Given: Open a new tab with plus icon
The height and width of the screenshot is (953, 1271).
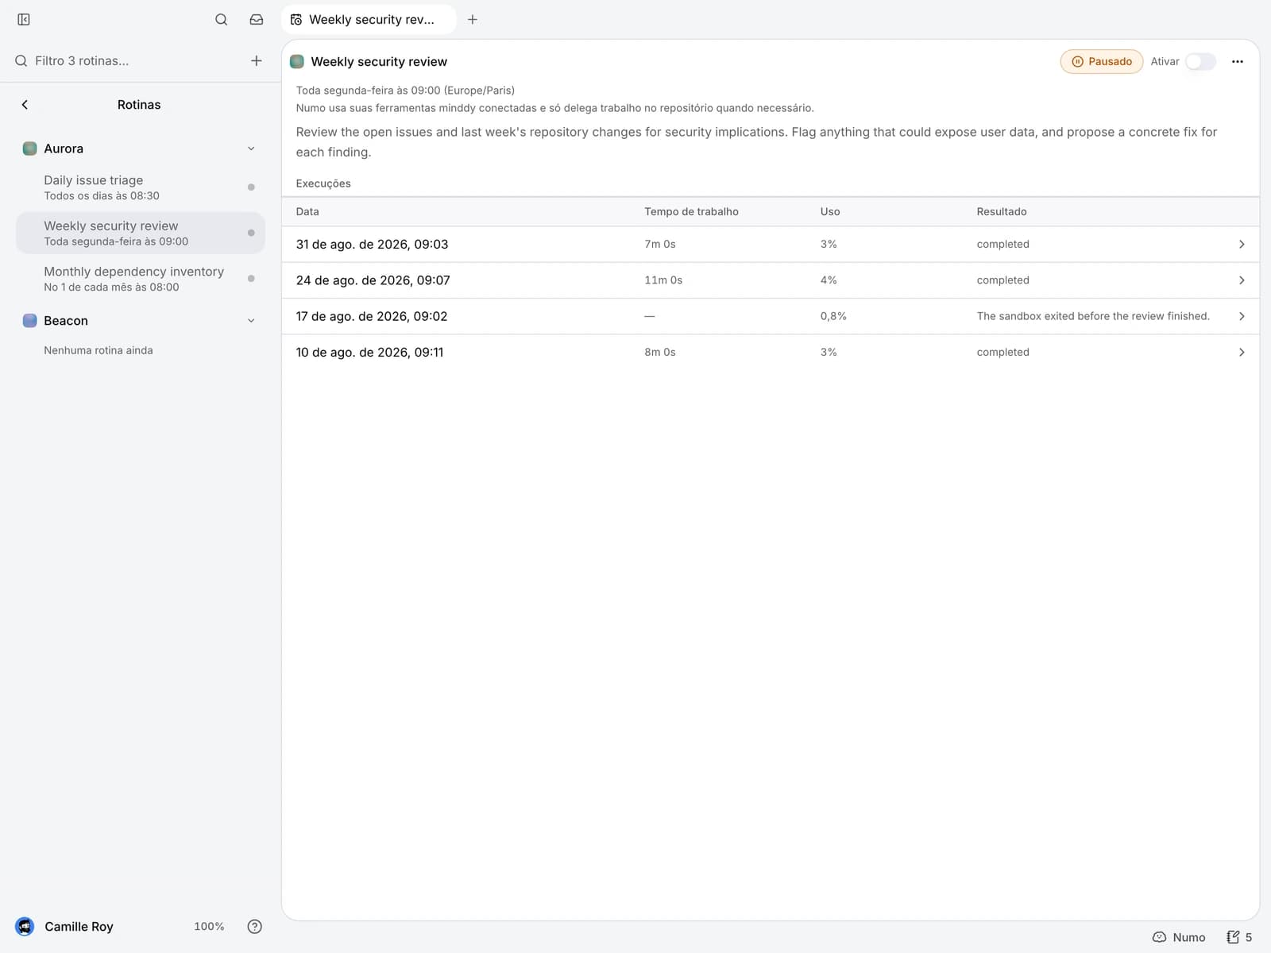Looking at the screenshot, I should point(473,19).
